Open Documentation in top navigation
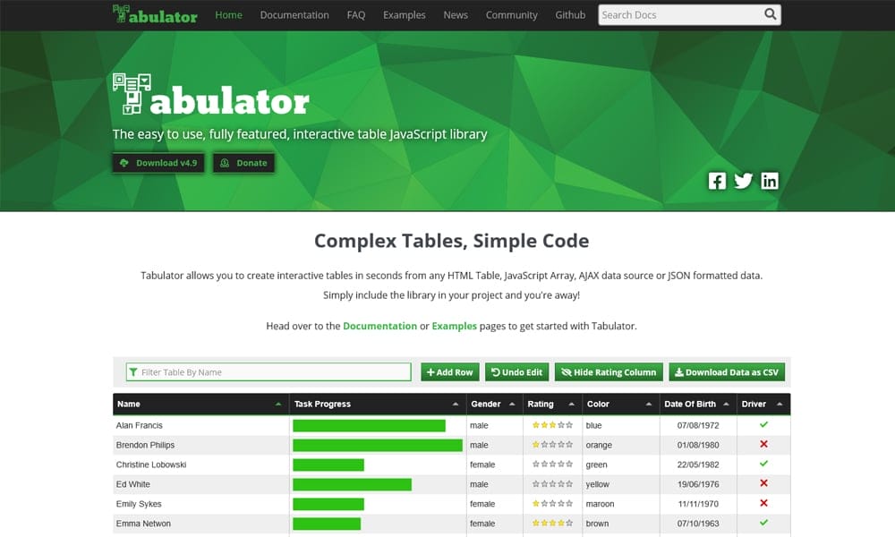 click(294, 15)
